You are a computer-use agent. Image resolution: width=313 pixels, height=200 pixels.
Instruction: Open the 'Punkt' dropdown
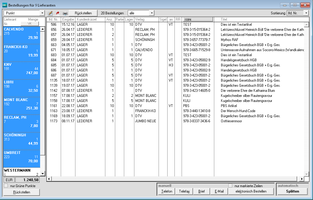[x=42, y=13]
